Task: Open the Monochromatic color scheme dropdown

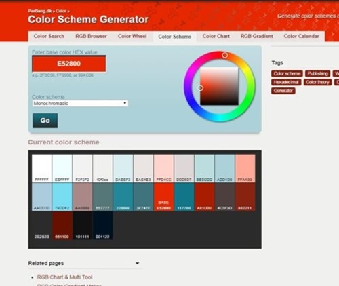Action: coord(80,104)
